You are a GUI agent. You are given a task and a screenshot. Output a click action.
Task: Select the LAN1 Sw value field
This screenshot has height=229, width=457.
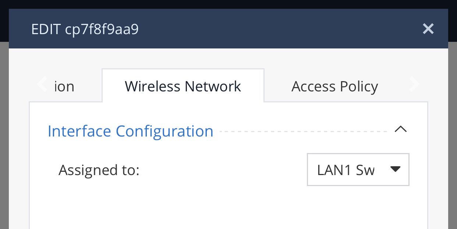346,170
